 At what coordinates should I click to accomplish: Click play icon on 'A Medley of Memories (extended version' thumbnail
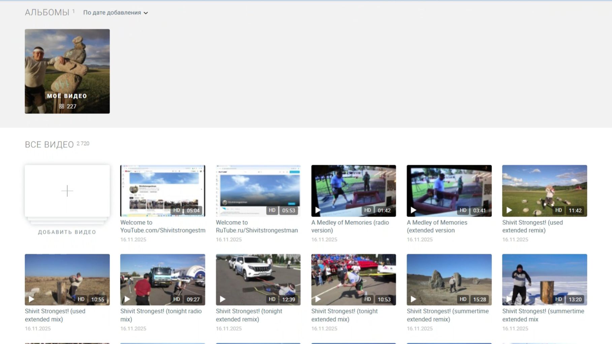[413, 210]
